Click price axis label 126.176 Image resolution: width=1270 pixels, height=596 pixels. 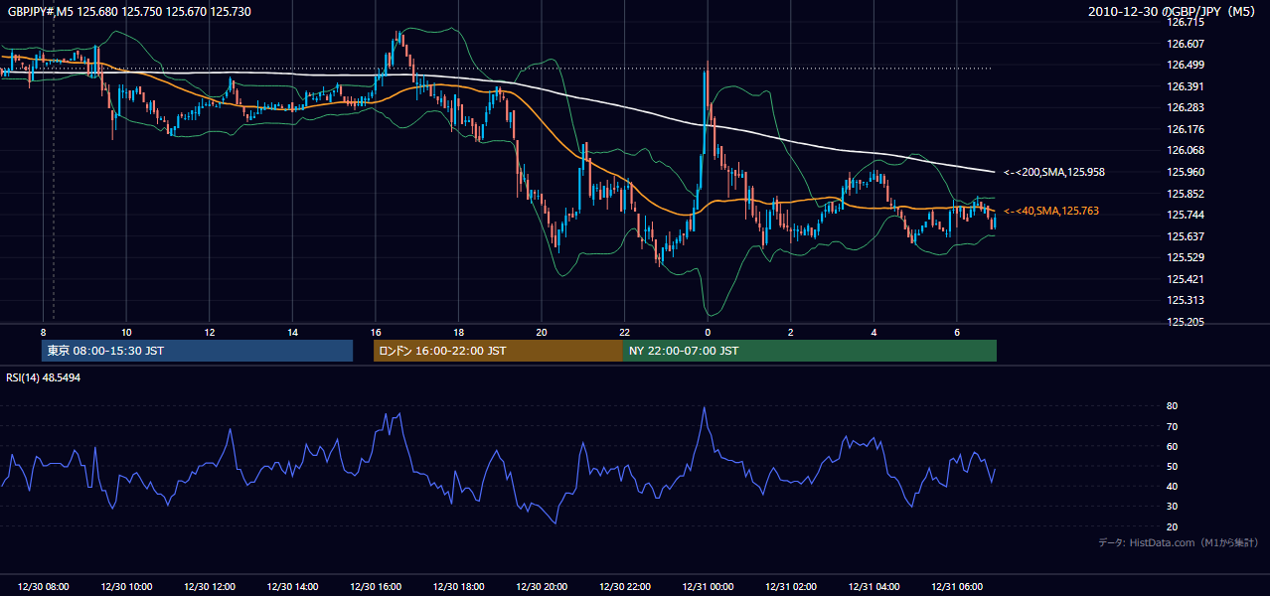point(1186,129)
